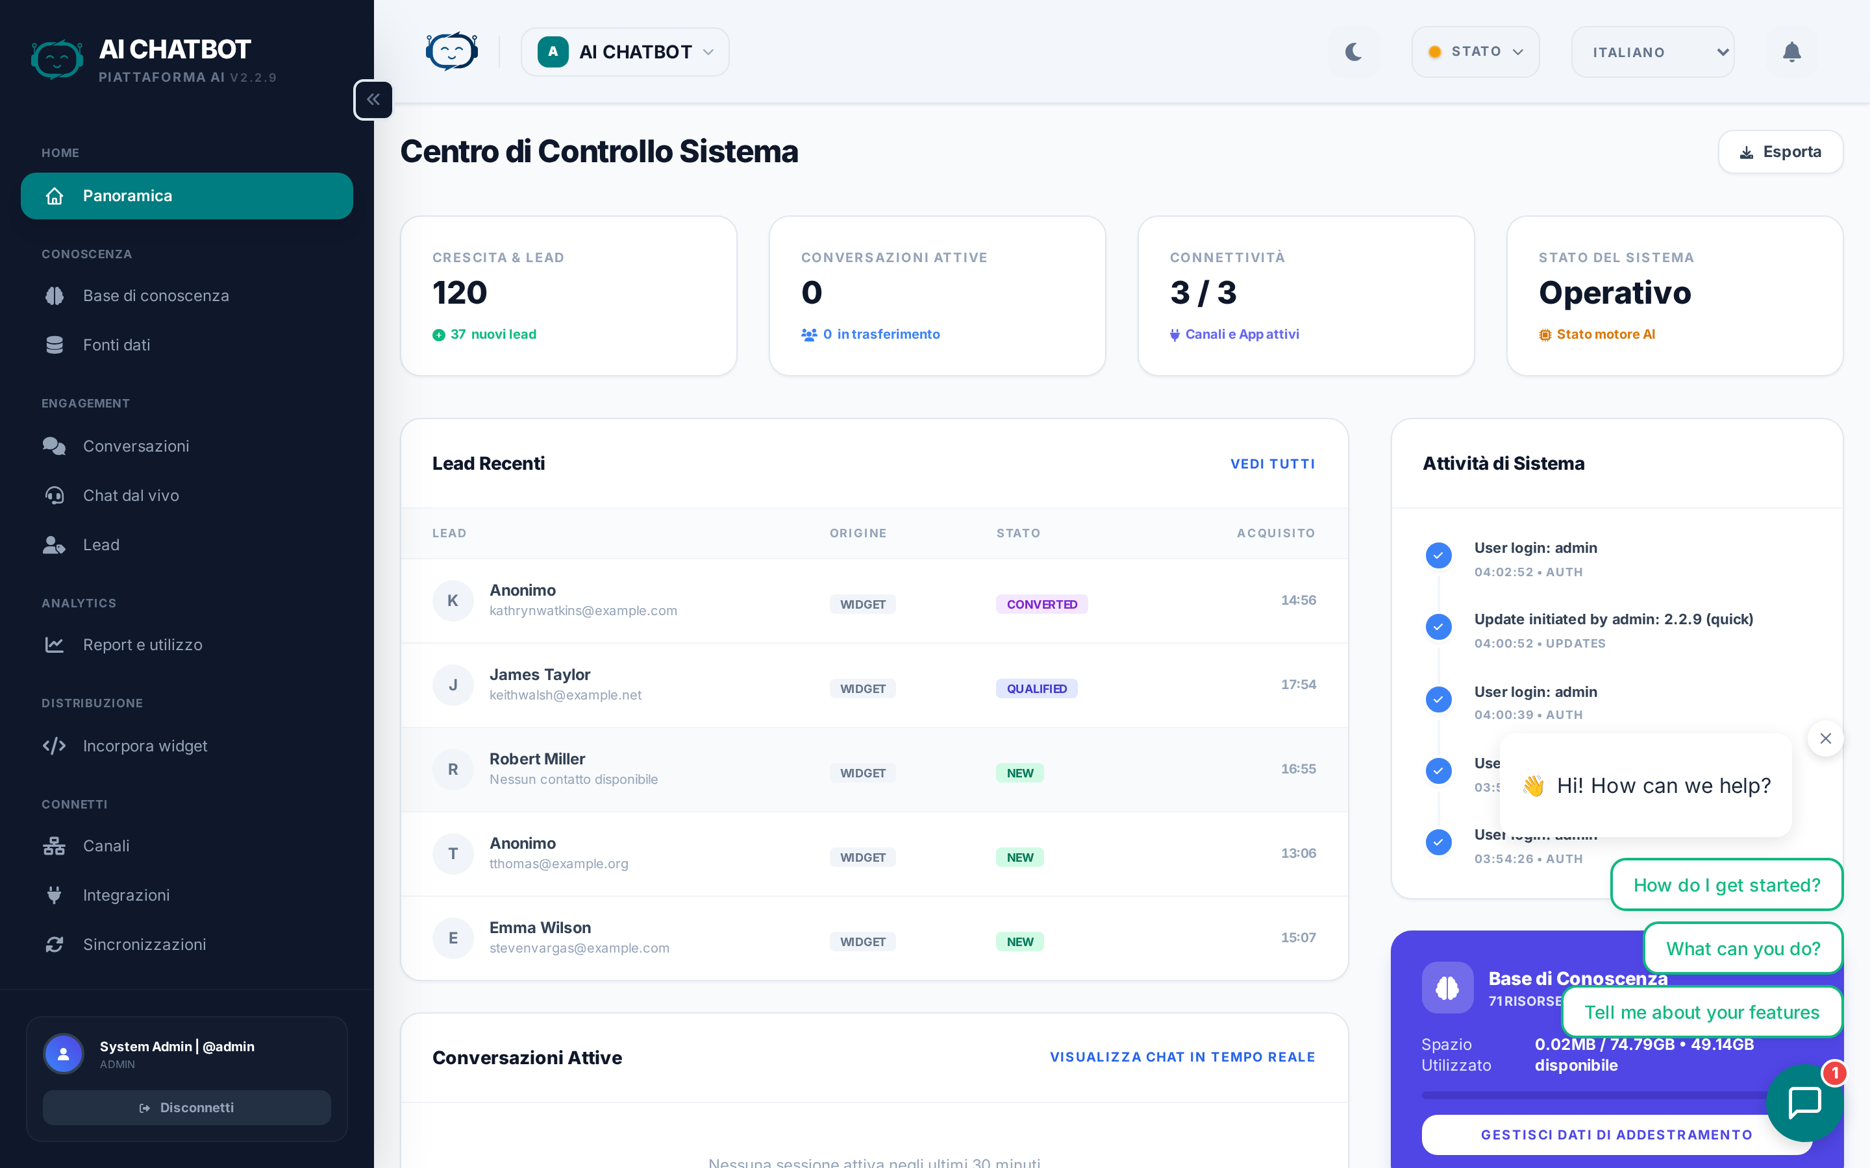Open the floating chat widget bubble
The width and height of the screenshot is (1870, 1168).
click(1805, 1102)
